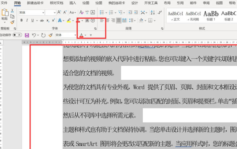Click the numbered list icon
This screenshot has height=149, width=237.
pyautogui.click(x=111, y=12)
